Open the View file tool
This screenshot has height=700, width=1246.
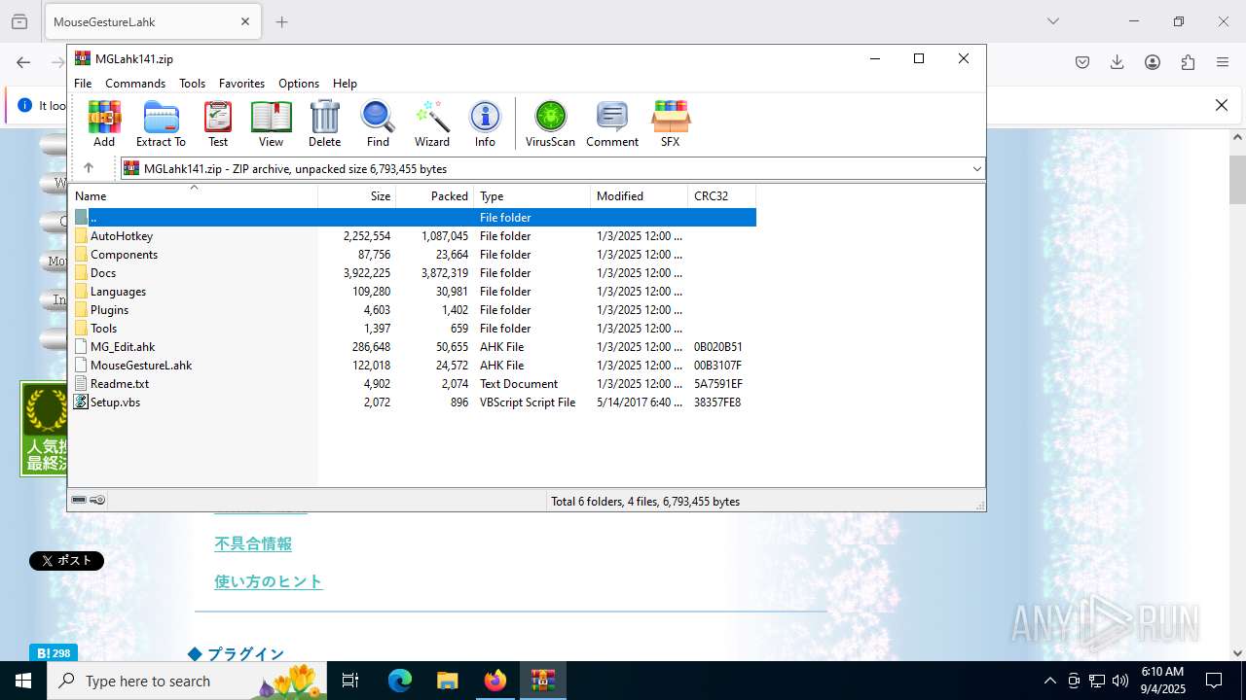(271, 123)
